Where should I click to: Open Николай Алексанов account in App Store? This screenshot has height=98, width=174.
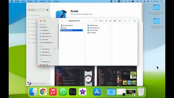pos(37,83)
